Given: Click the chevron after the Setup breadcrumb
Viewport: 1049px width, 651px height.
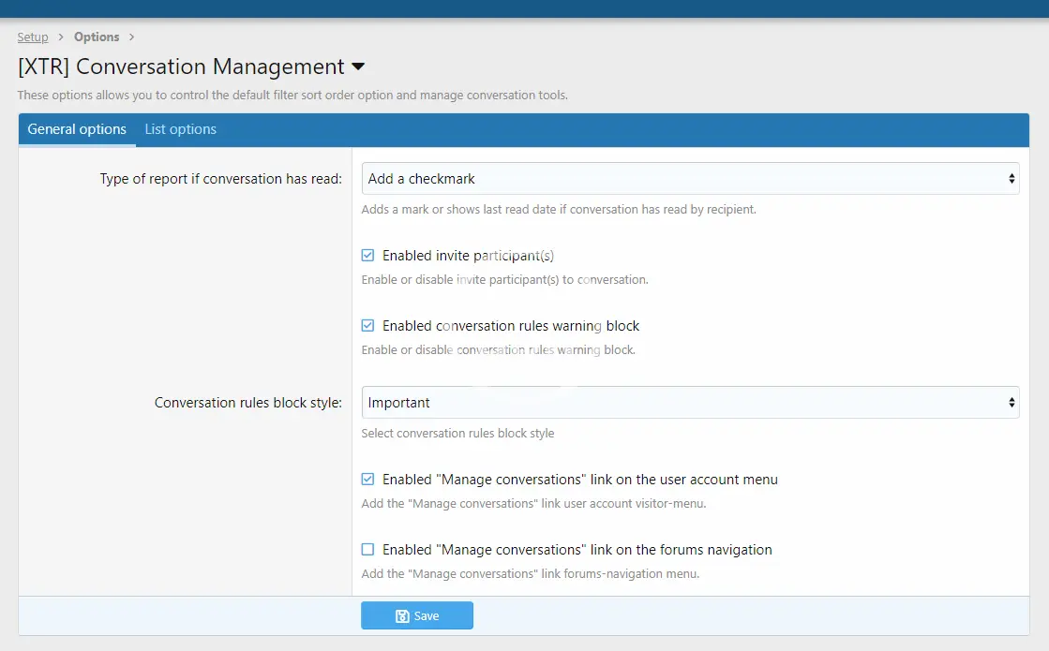Looking at the screenshot, I should (61, 37).
